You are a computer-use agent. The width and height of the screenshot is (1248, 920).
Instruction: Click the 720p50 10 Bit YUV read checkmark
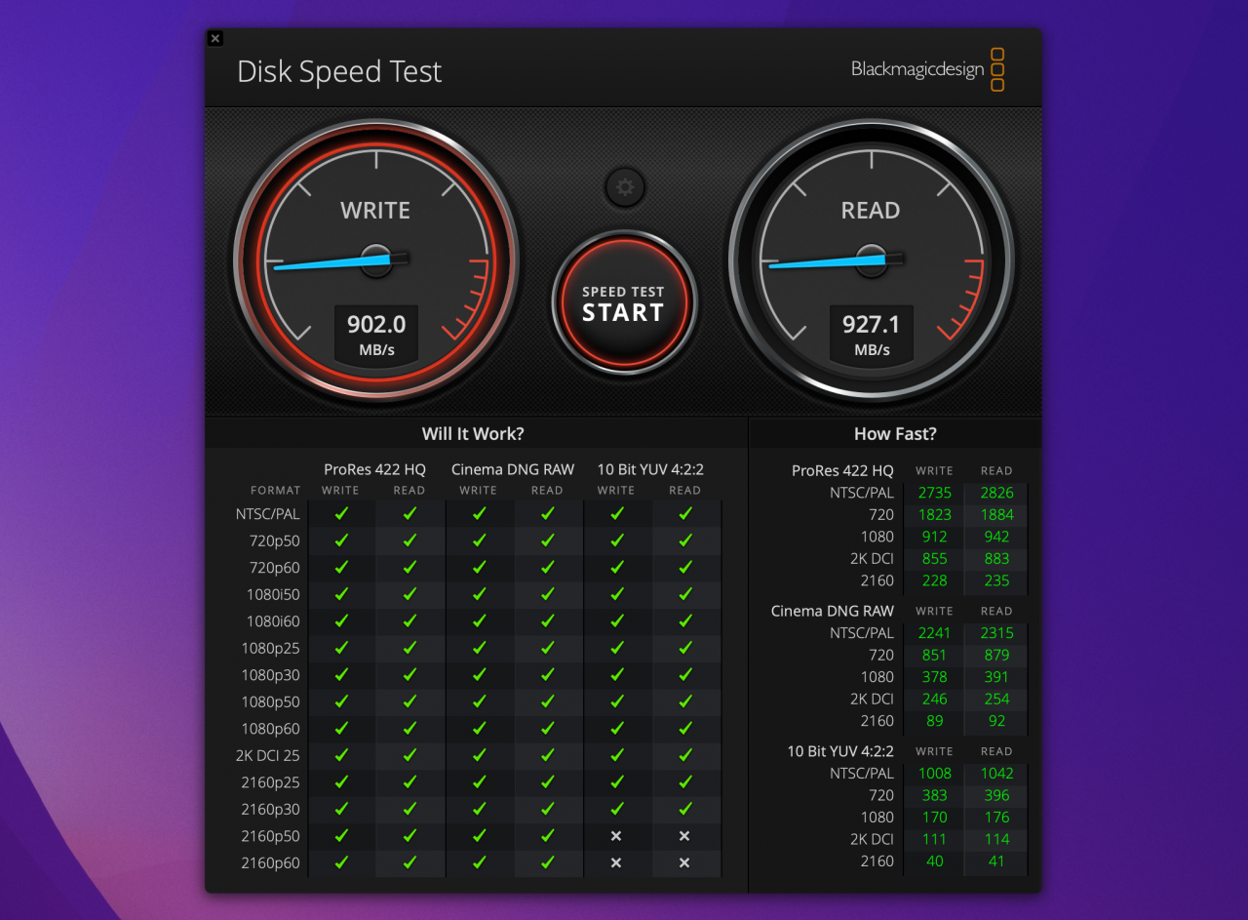click(x=685, y=540)
